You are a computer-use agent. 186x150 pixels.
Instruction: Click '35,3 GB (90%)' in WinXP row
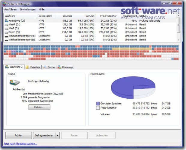pos(109,24)
